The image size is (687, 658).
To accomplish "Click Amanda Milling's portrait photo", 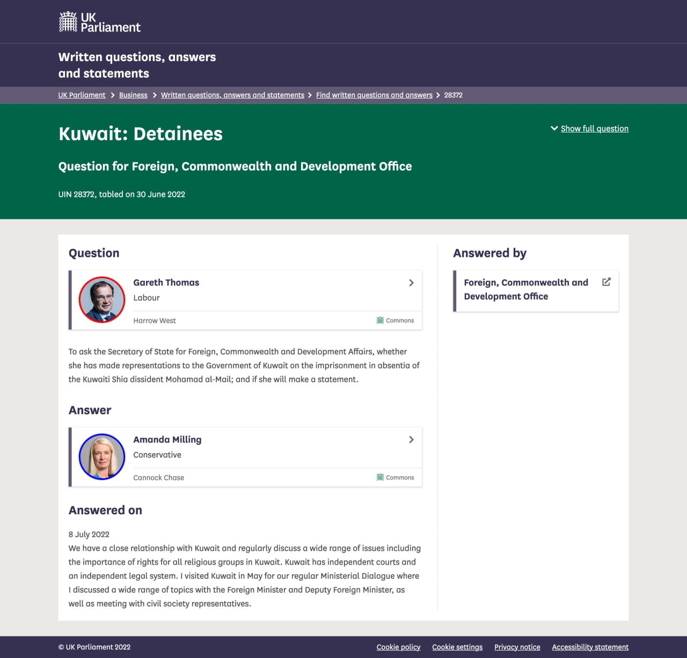I will pos(102,456).
